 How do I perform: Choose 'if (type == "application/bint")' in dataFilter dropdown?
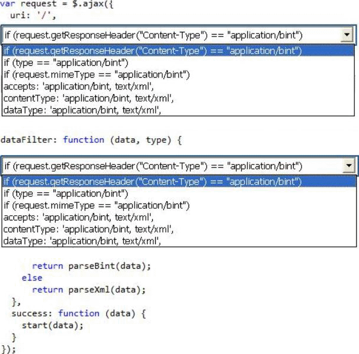pyautogui.click(x=66, y=193)
